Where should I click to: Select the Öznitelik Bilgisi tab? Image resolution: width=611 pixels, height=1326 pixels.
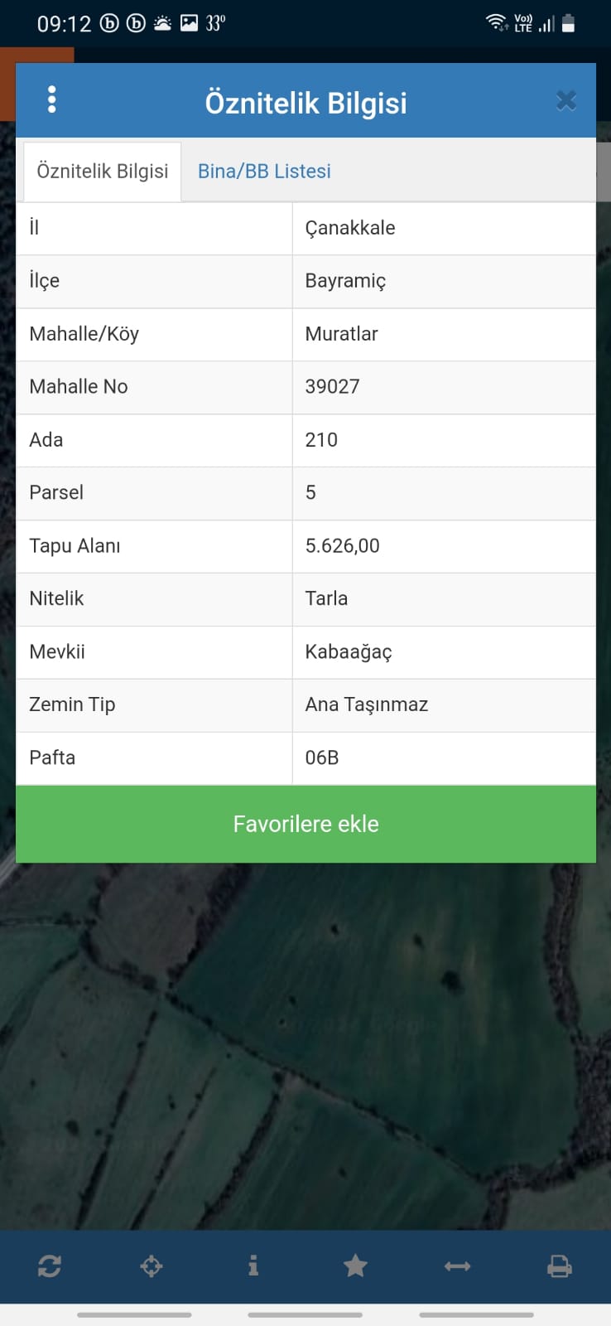103,172
